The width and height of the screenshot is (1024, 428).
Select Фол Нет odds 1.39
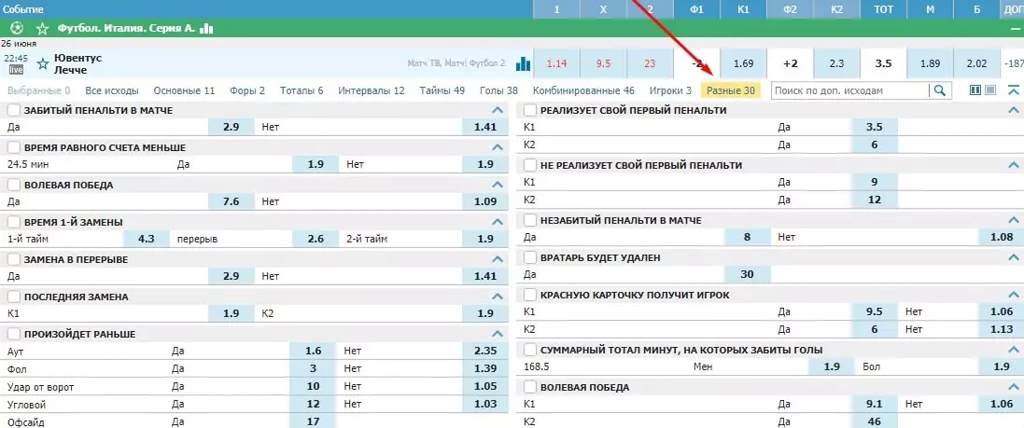pyautogui.click(x=485, y=368)
